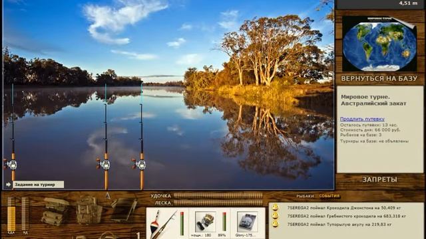Click the leftmost fishing rod reel

(x=11, y=165)
